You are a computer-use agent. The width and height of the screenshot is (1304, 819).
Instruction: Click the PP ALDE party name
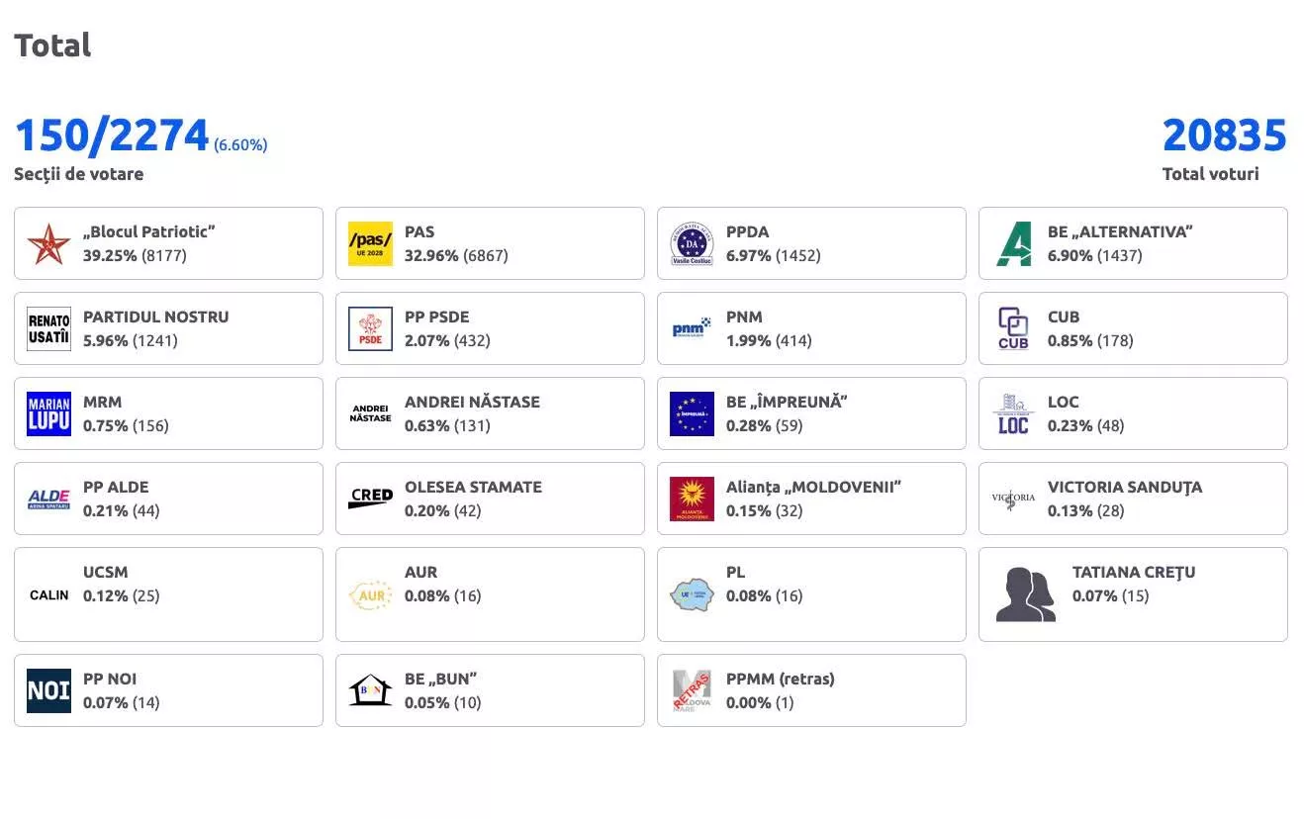(x=116, y=487)
